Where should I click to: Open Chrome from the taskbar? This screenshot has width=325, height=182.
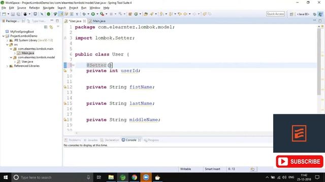pos(134,177)
